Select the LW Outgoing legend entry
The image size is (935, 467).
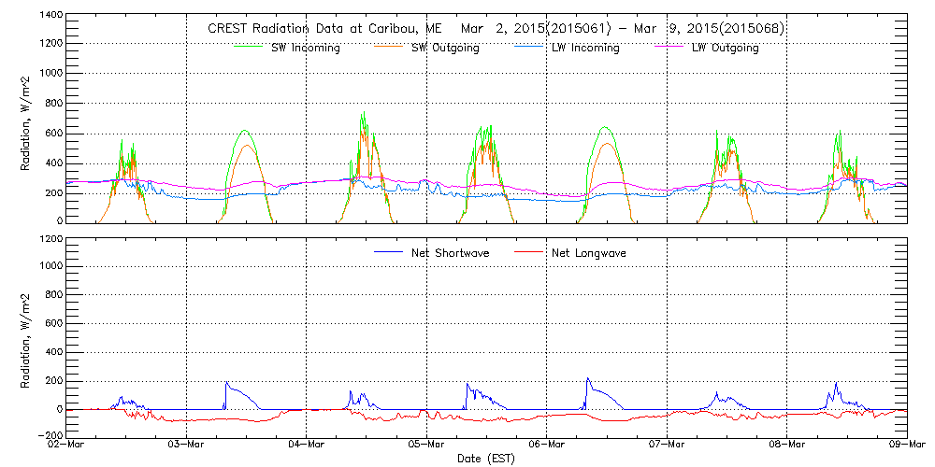tap(725, 49)
